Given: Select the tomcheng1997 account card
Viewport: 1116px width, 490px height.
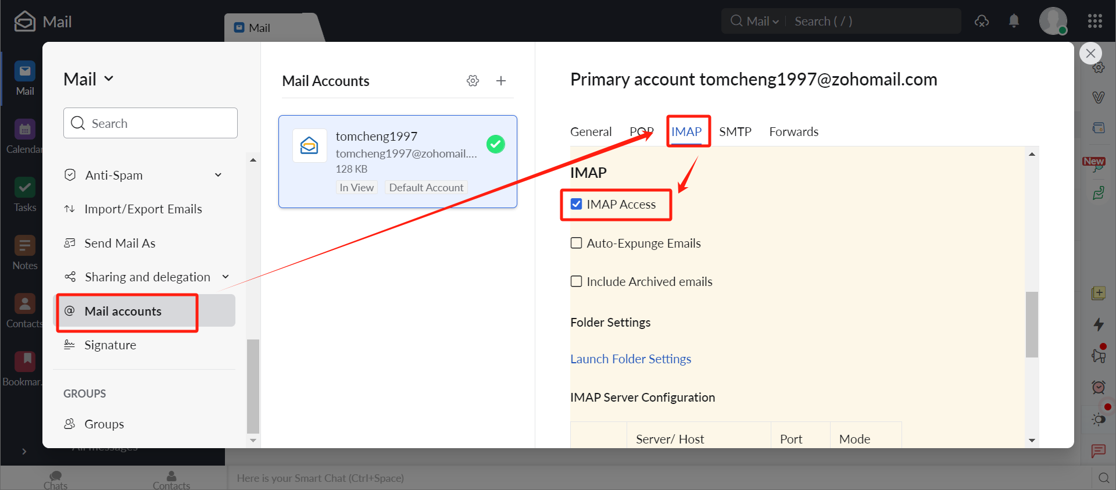Looking at the screenshot, I should click(398, 162).
